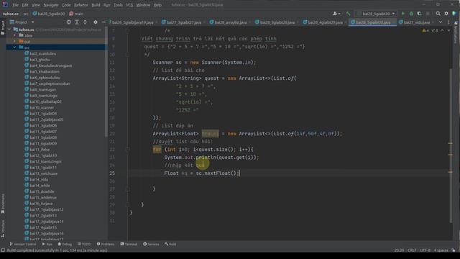
Task: Go to previous highlighted problem arrow
Action: (x=443, y=30)
